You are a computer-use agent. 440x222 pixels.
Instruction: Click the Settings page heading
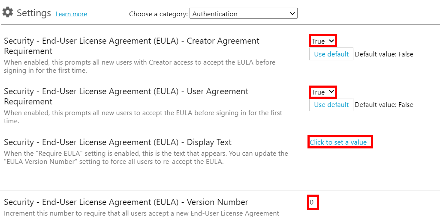click(34, 13)
